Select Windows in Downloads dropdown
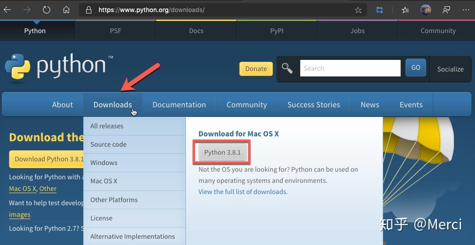The width and height of the screenshot is (475, 245). [134, 163]
